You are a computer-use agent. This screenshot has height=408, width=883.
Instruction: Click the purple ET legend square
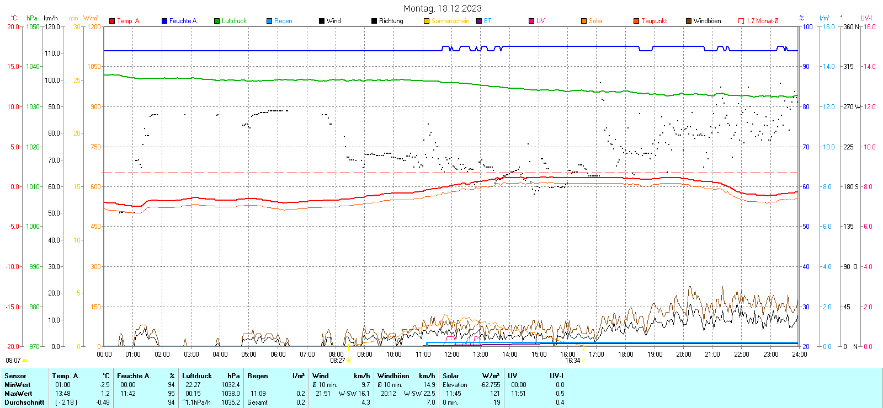pyautogui.click(x=479, y=21)
